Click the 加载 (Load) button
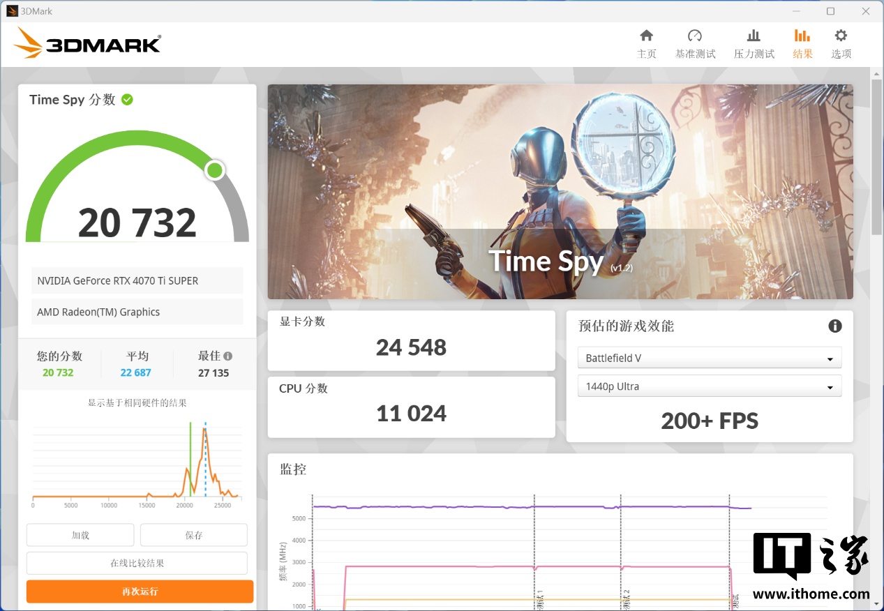The image size is (884, 611). 80,535
